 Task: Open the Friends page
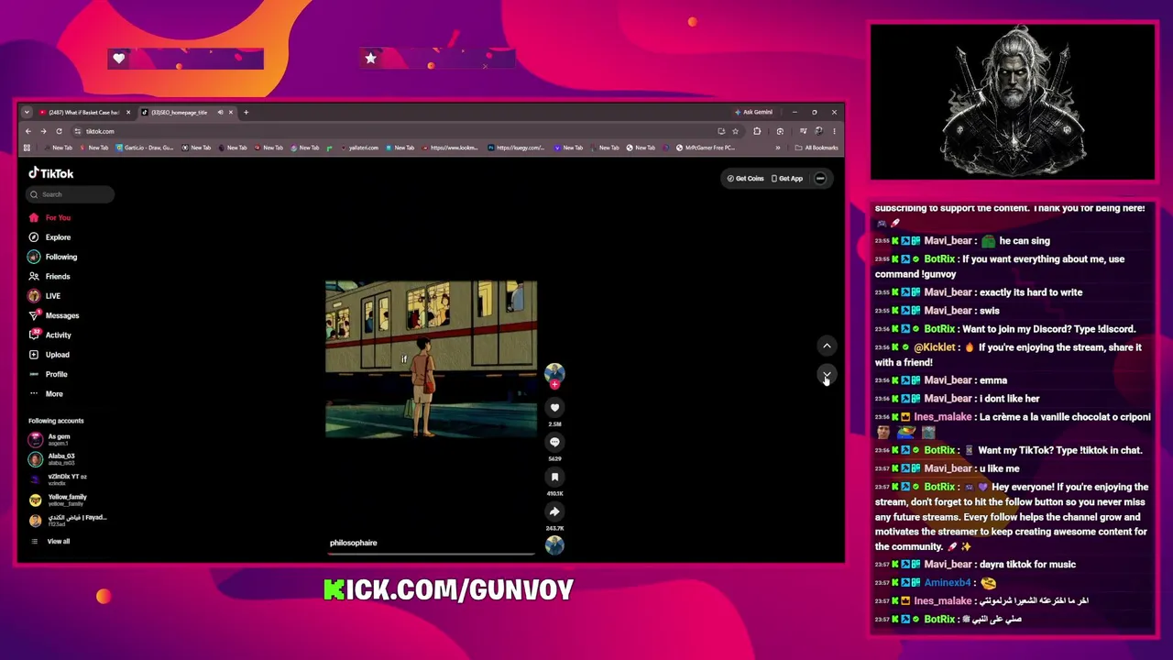click(x=49, y=276)
